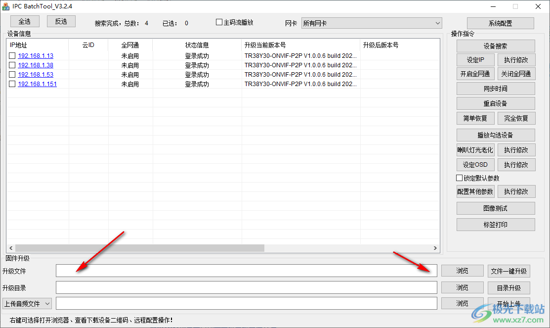Start a 设备搜索 device search

[x=495, y=46]
